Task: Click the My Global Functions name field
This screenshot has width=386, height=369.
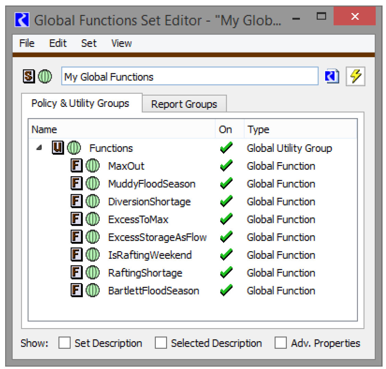Action: 189,77
